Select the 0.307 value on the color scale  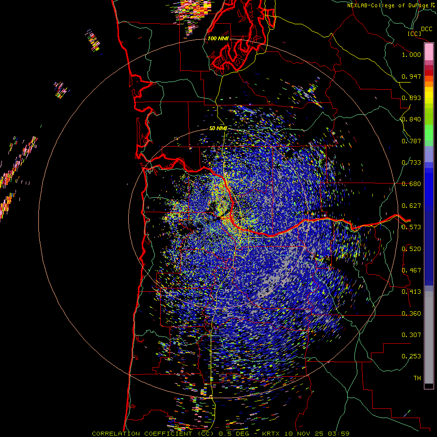point(411,335)
